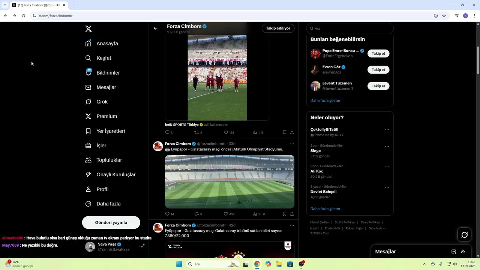Open Chrome from the taskbar
Image resolution: width=480 pixels, height=270 pixels.
tap(257, 264)
